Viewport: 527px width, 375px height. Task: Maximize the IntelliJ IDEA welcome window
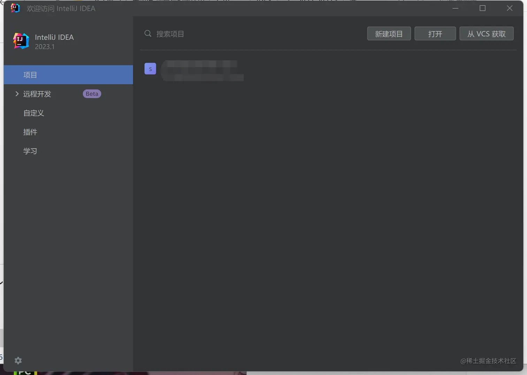pos(482,8)
